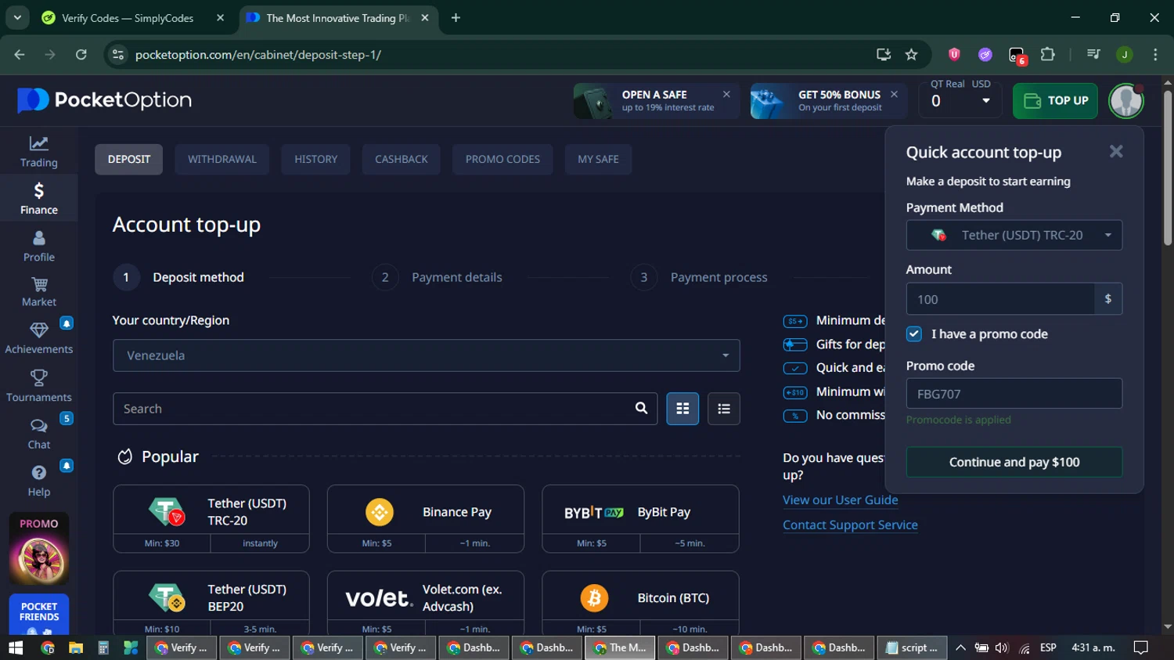Image resolution: width=1174 pixels, height=660 pixels.
Task: Expand the Payment Method dropdown
Action: [1014, 235]
